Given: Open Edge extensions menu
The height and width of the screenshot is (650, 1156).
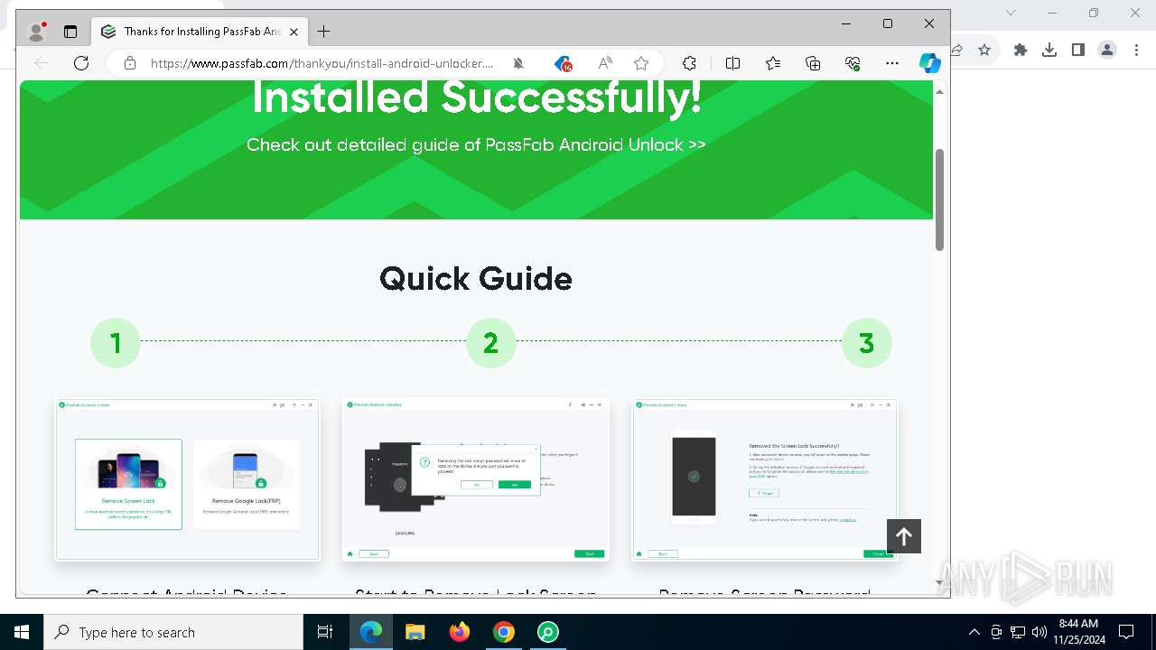Looking at the screenshot, I should click(x=689, y=63).
